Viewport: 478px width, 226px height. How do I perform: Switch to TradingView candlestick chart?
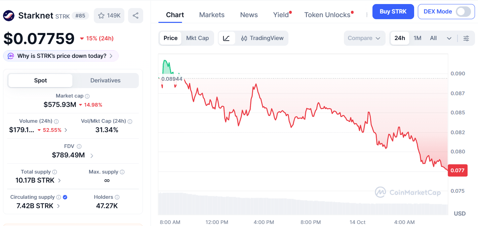(x=262, y=38)
